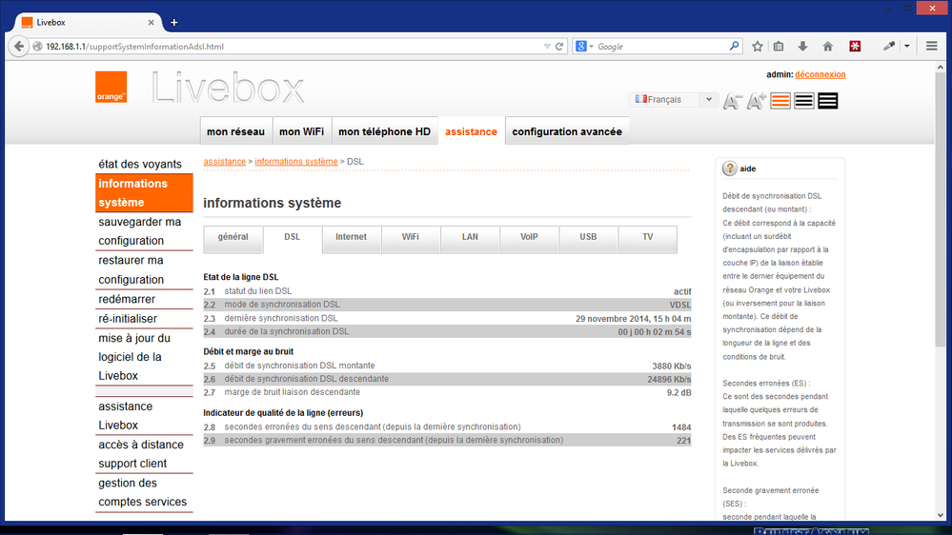
Task: Click the 1484 errored seconds value
Action: click(x=681, y=427)
